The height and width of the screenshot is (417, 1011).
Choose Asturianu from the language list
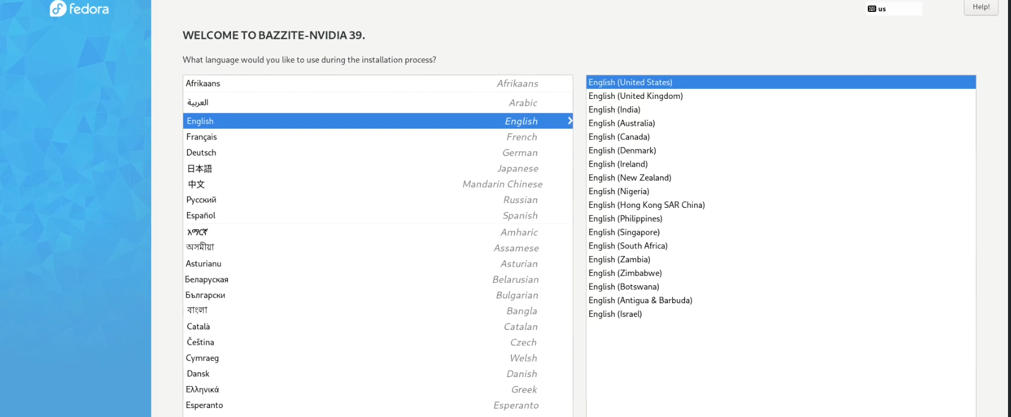tap(378, 263)
